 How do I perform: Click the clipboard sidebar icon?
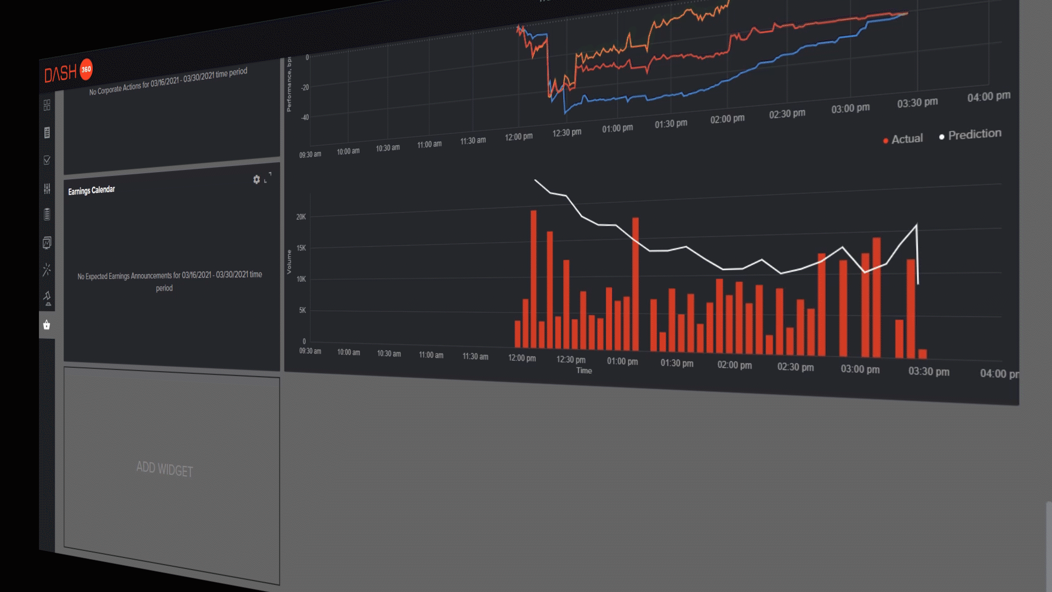click(47, 214)
